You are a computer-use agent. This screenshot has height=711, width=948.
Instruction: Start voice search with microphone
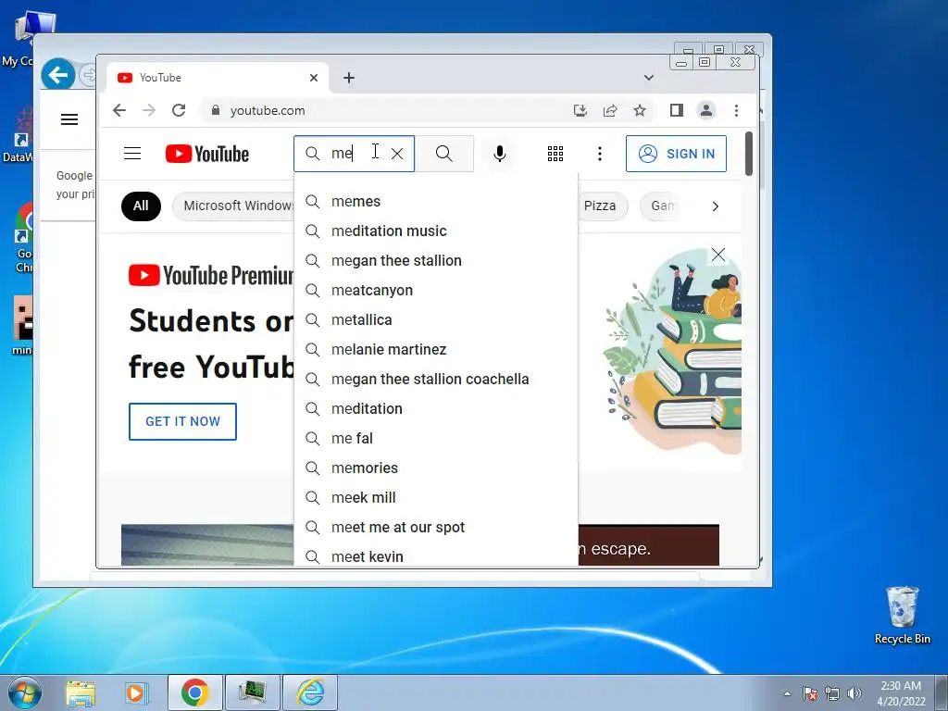[499, 154]
